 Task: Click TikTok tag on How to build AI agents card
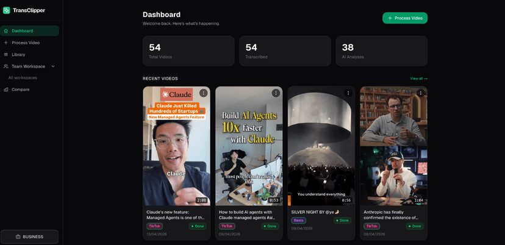[x=227, y=226]
